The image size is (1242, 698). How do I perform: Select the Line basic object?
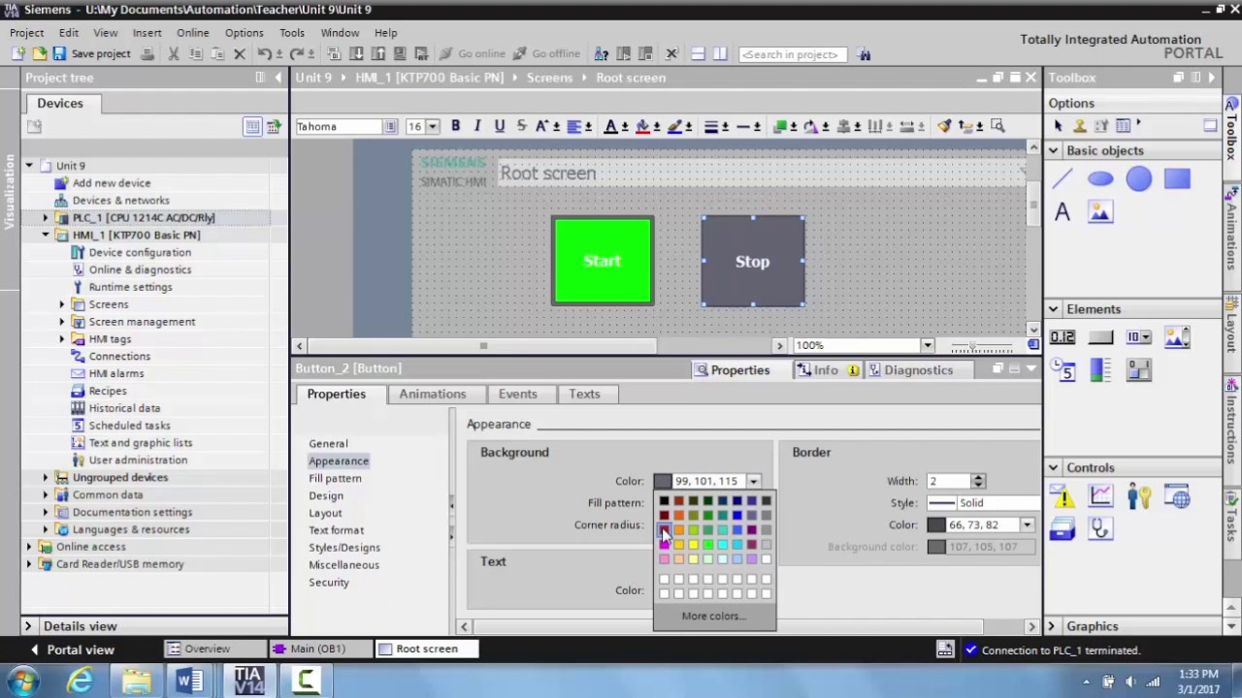[1062, 178]
